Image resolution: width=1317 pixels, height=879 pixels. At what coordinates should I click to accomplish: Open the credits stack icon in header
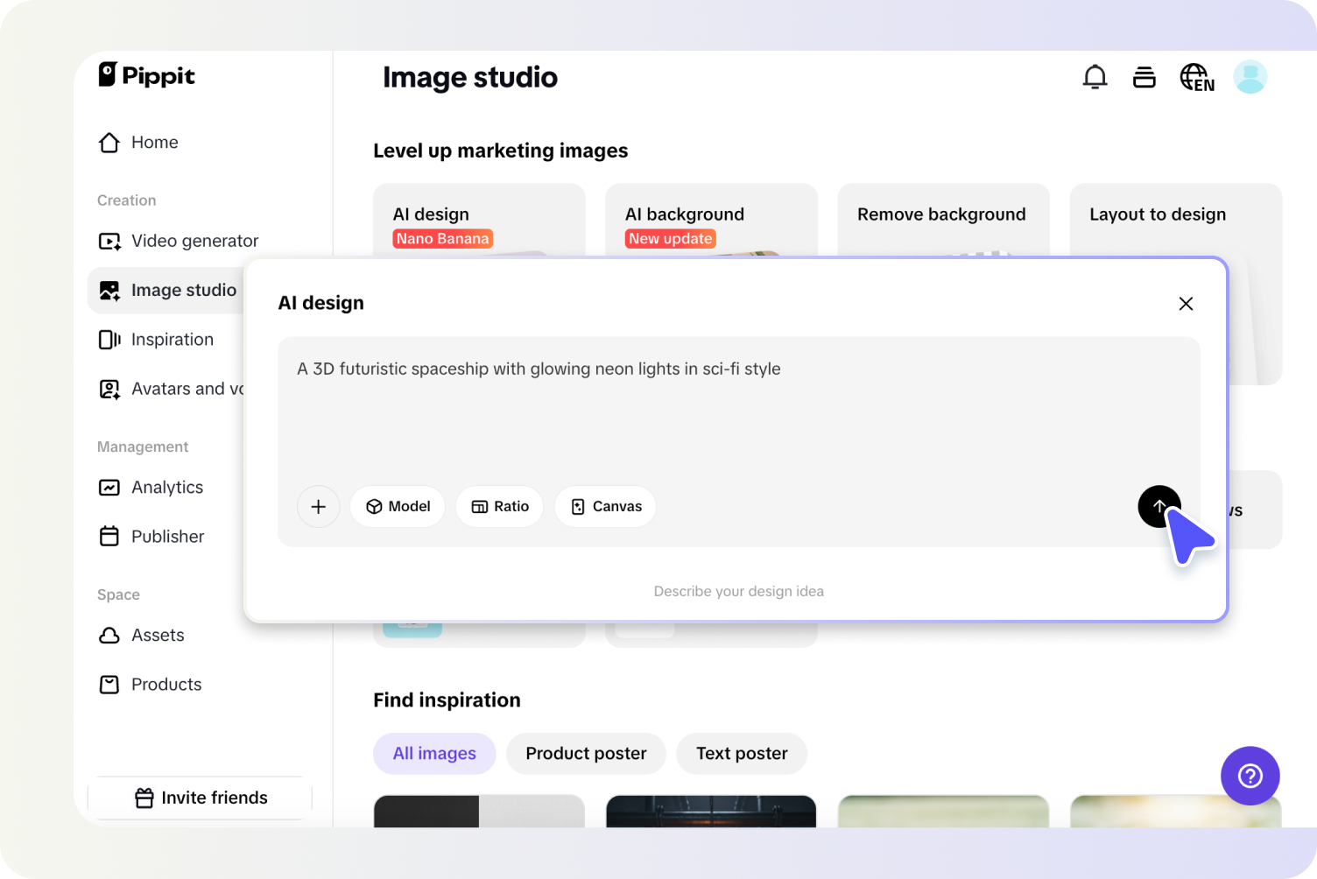pyautogui.click(x=1144, y=77)
